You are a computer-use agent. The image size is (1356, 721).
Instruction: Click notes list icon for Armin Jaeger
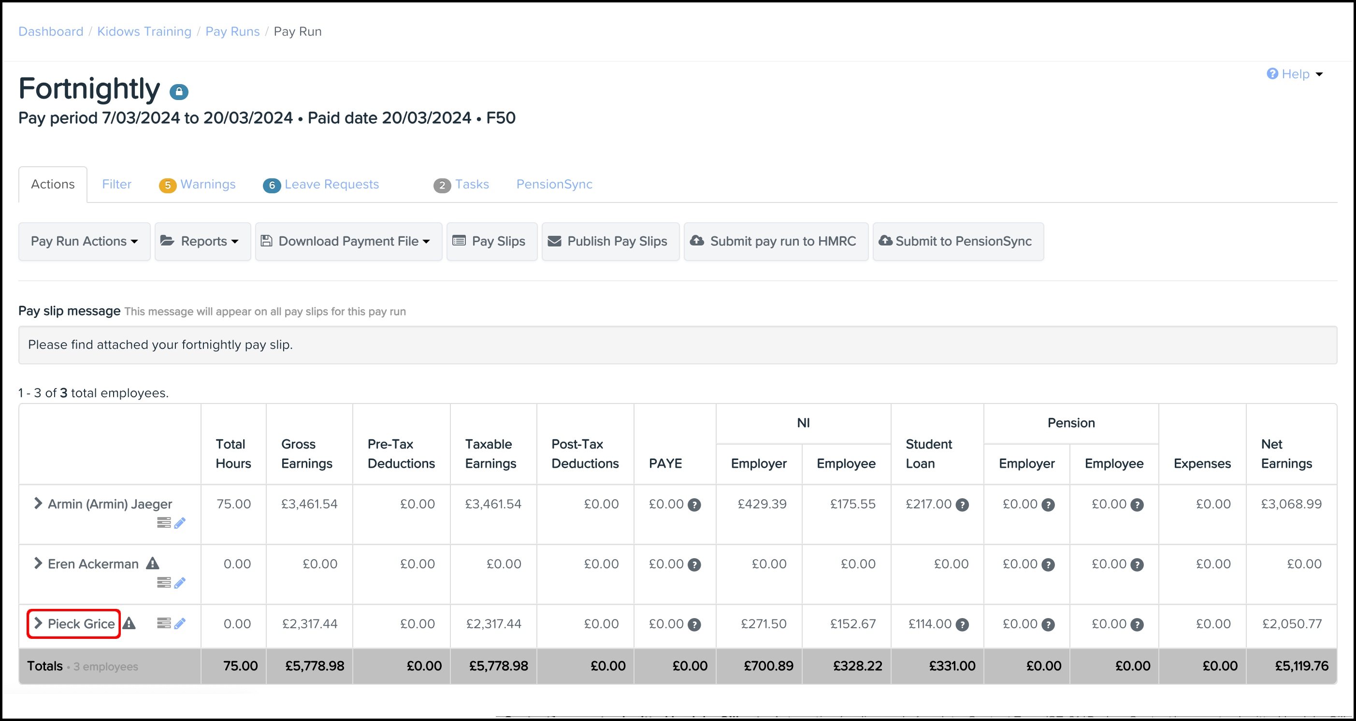click(x=164, y=522)
